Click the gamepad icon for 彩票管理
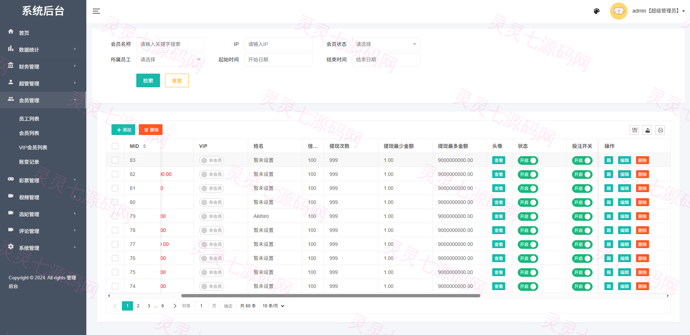The image size is (690, 335). coord(11,179)
